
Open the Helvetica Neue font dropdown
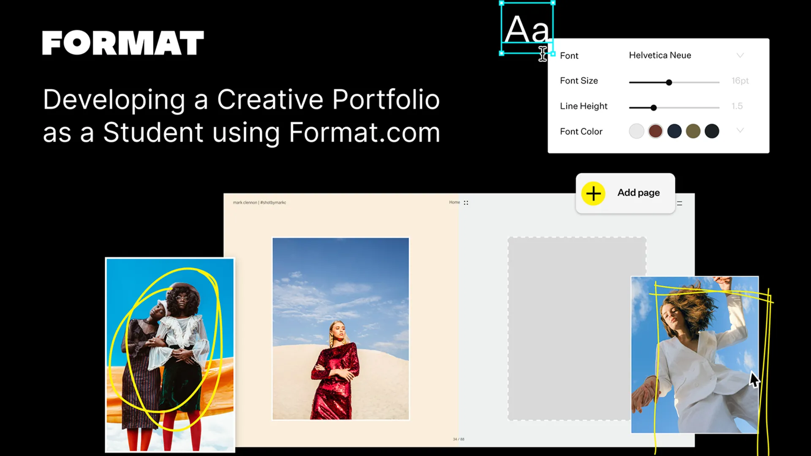686,55
